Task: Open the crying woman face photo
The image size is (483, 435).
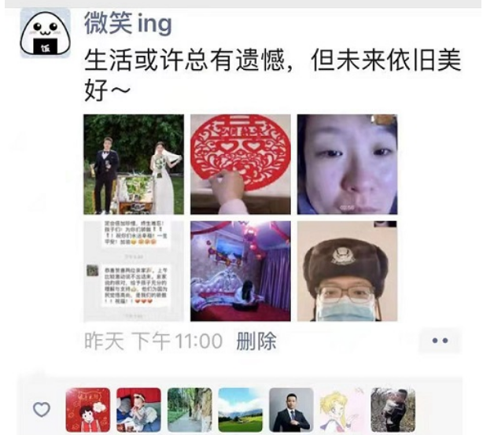Action: click(347, 164)
